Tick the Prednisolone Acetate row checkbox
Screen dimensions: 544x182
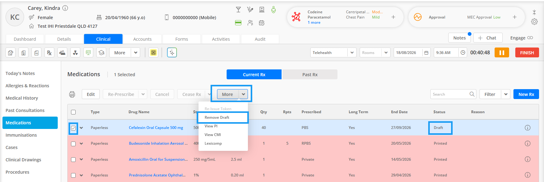[73, 175]
